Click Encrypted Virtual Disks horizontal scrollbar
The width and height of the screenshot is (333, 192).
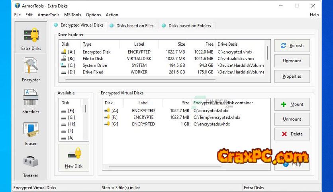click(165, 167)
